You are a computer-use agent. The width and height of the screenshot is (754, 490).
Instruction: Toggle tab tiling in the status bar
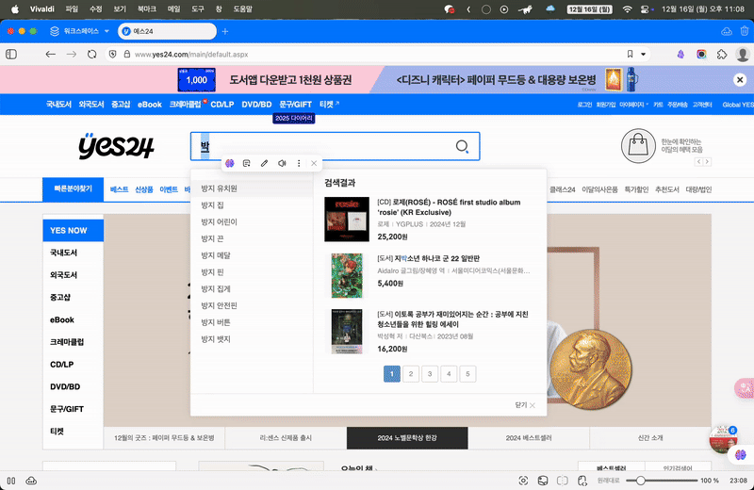click(x=562, y=481)
